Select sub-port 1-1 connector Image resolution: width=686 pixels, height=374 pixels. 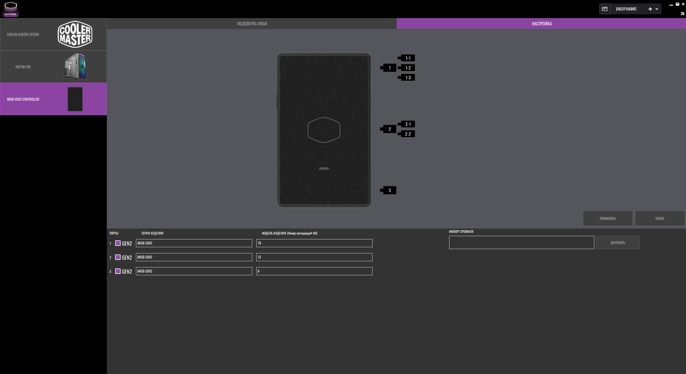tap(407, 58)
